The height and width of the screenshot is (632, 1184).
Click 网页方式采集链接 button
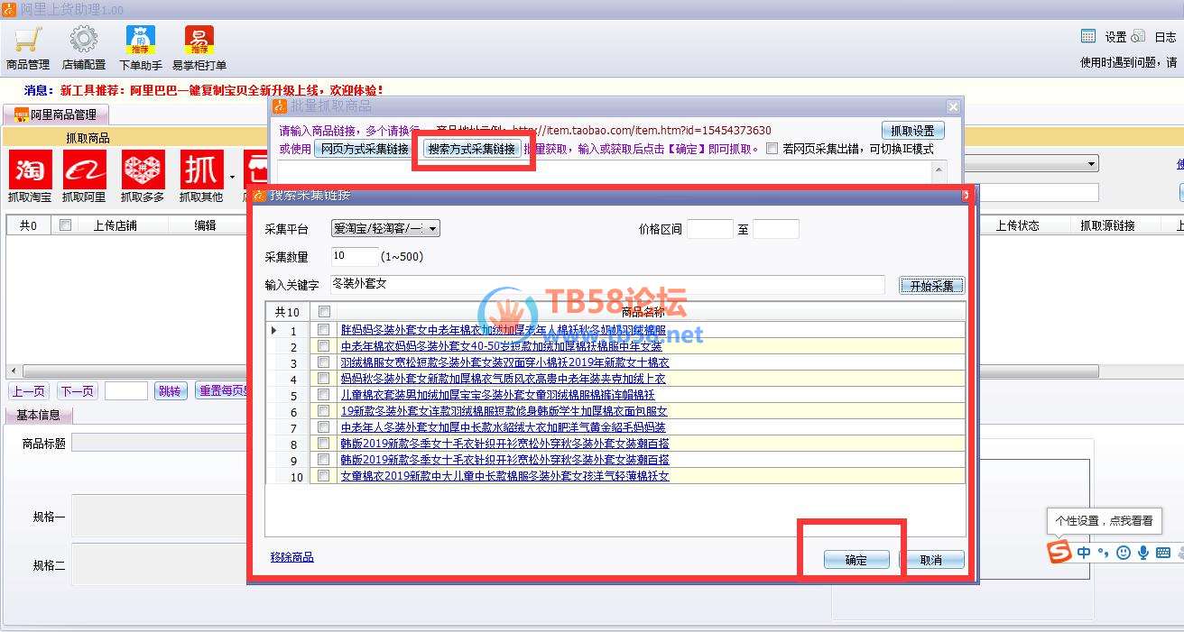coord(365,149)
